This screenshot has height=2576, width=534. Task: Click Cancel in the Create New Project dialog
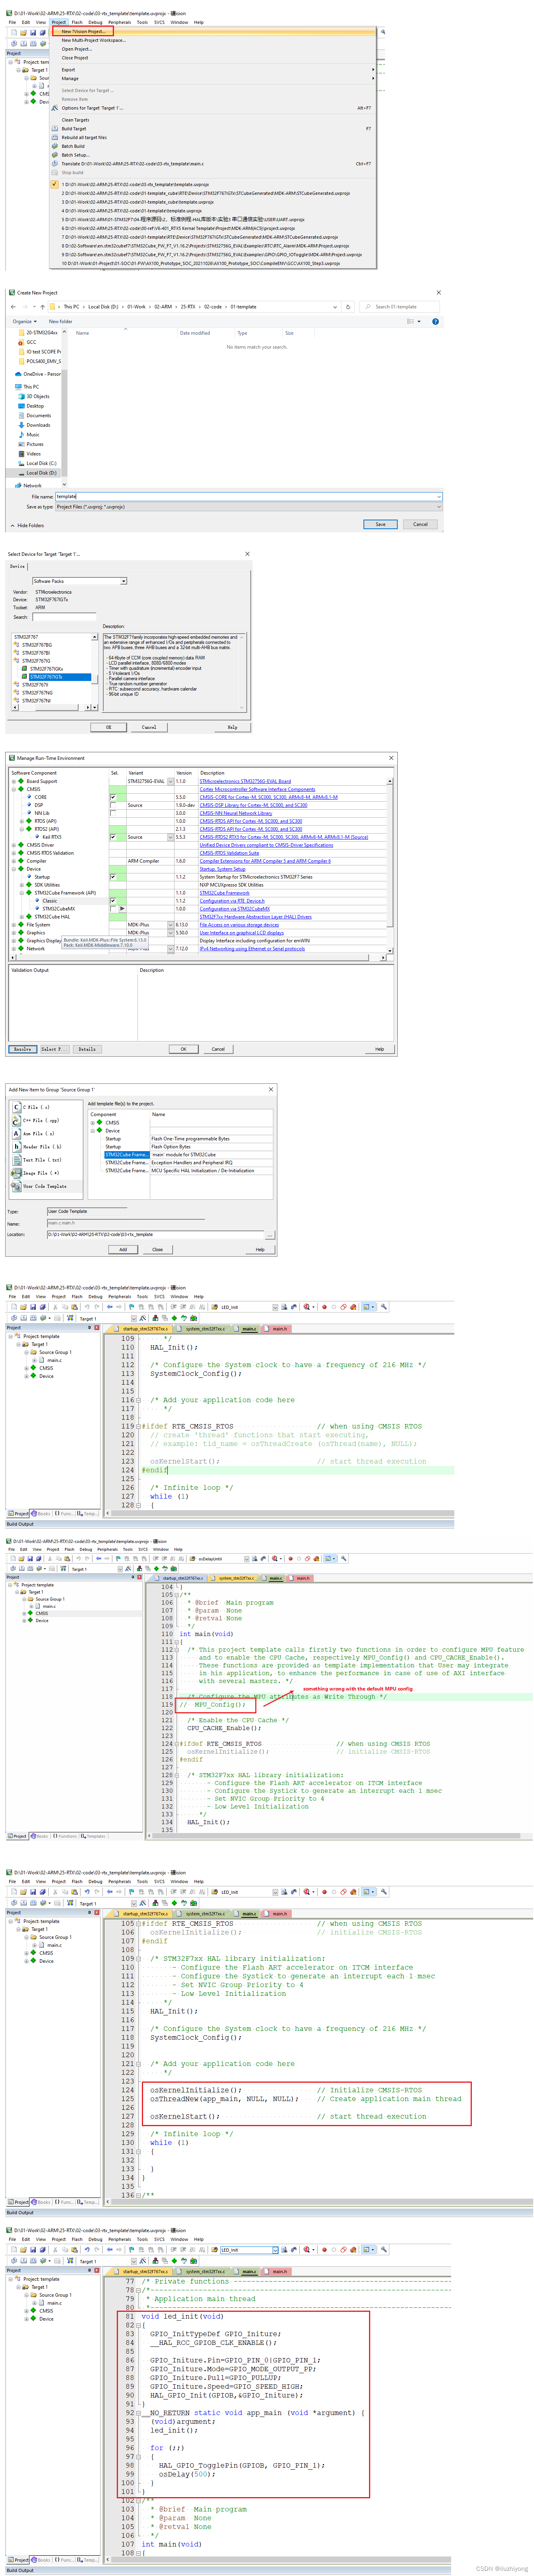point(420,524)
